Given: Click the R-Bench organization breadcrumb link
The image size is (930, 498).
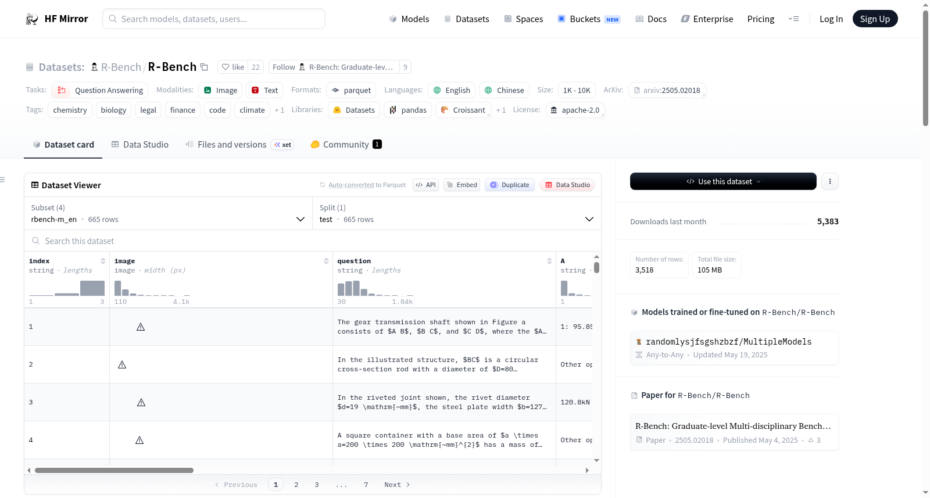Looking at the screenshot, I should click(x=121, y=67).
